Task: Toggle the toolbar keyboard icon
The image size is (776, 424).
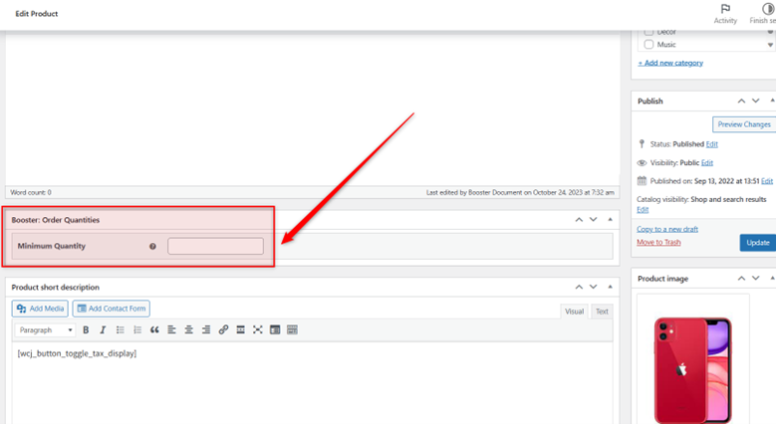Action: click(x=292, y=330)
